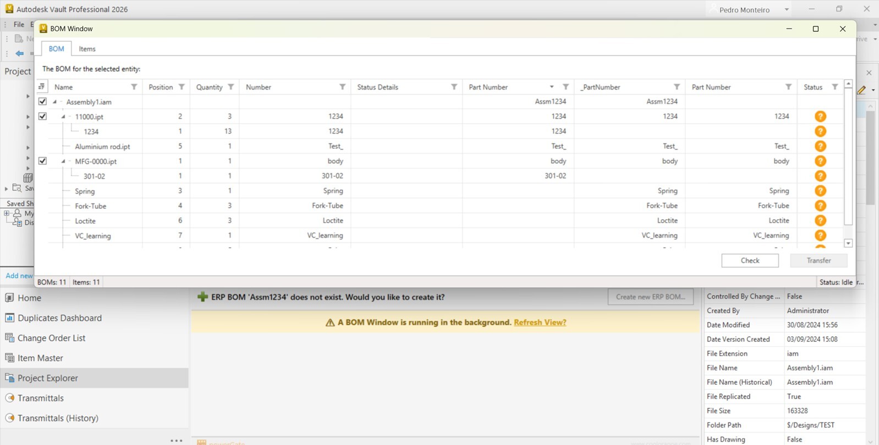Uncheck the Assembly1.iam checkbox
879x445 pixels.
click(x=42, y=102)
